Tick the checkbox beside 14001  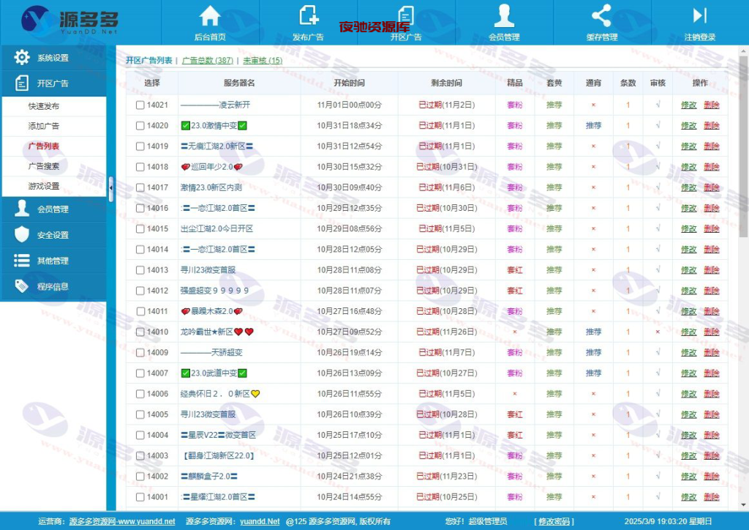[x=140, y=497]
